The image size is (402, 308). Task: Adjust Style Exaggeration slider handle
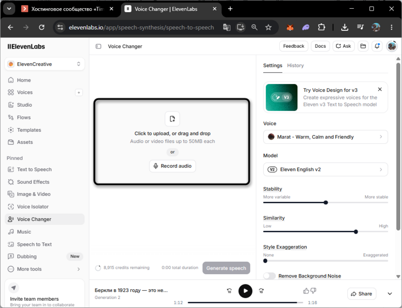(x=265, y=261)
